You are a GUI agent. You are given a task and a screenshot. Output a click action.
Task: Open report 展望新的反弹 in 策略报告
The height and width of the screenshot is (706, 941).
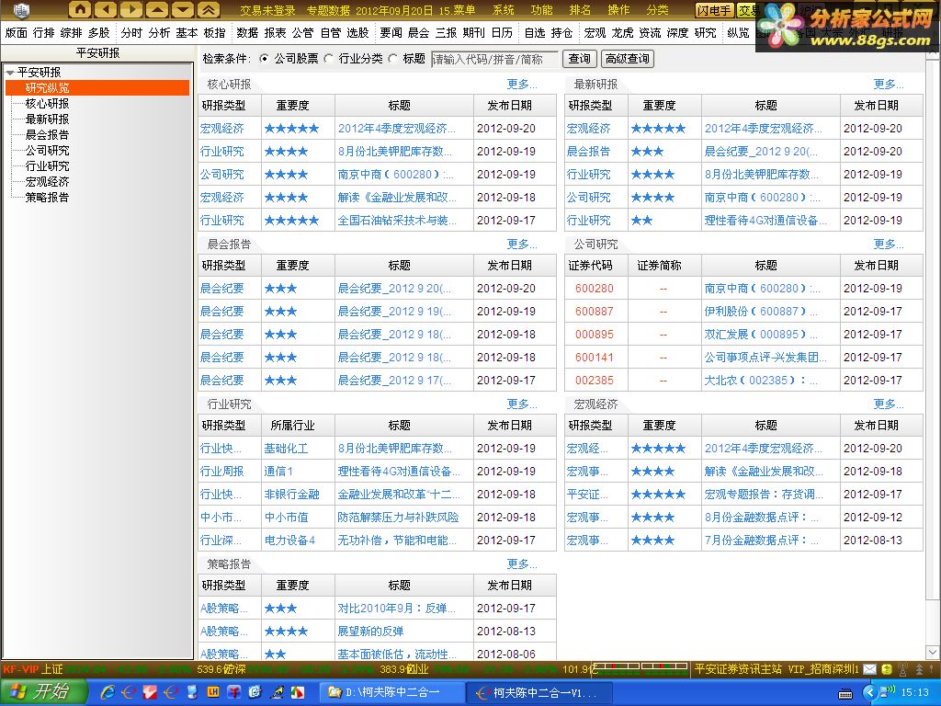tap(370, 631)
